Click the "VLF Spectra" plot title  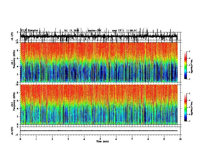(x=29, y=31)
